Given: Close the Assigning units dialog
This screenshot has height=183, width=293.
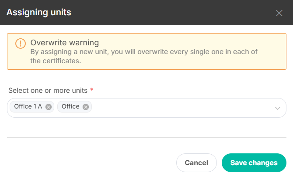Looking at the screenshot, I should 279,13.
